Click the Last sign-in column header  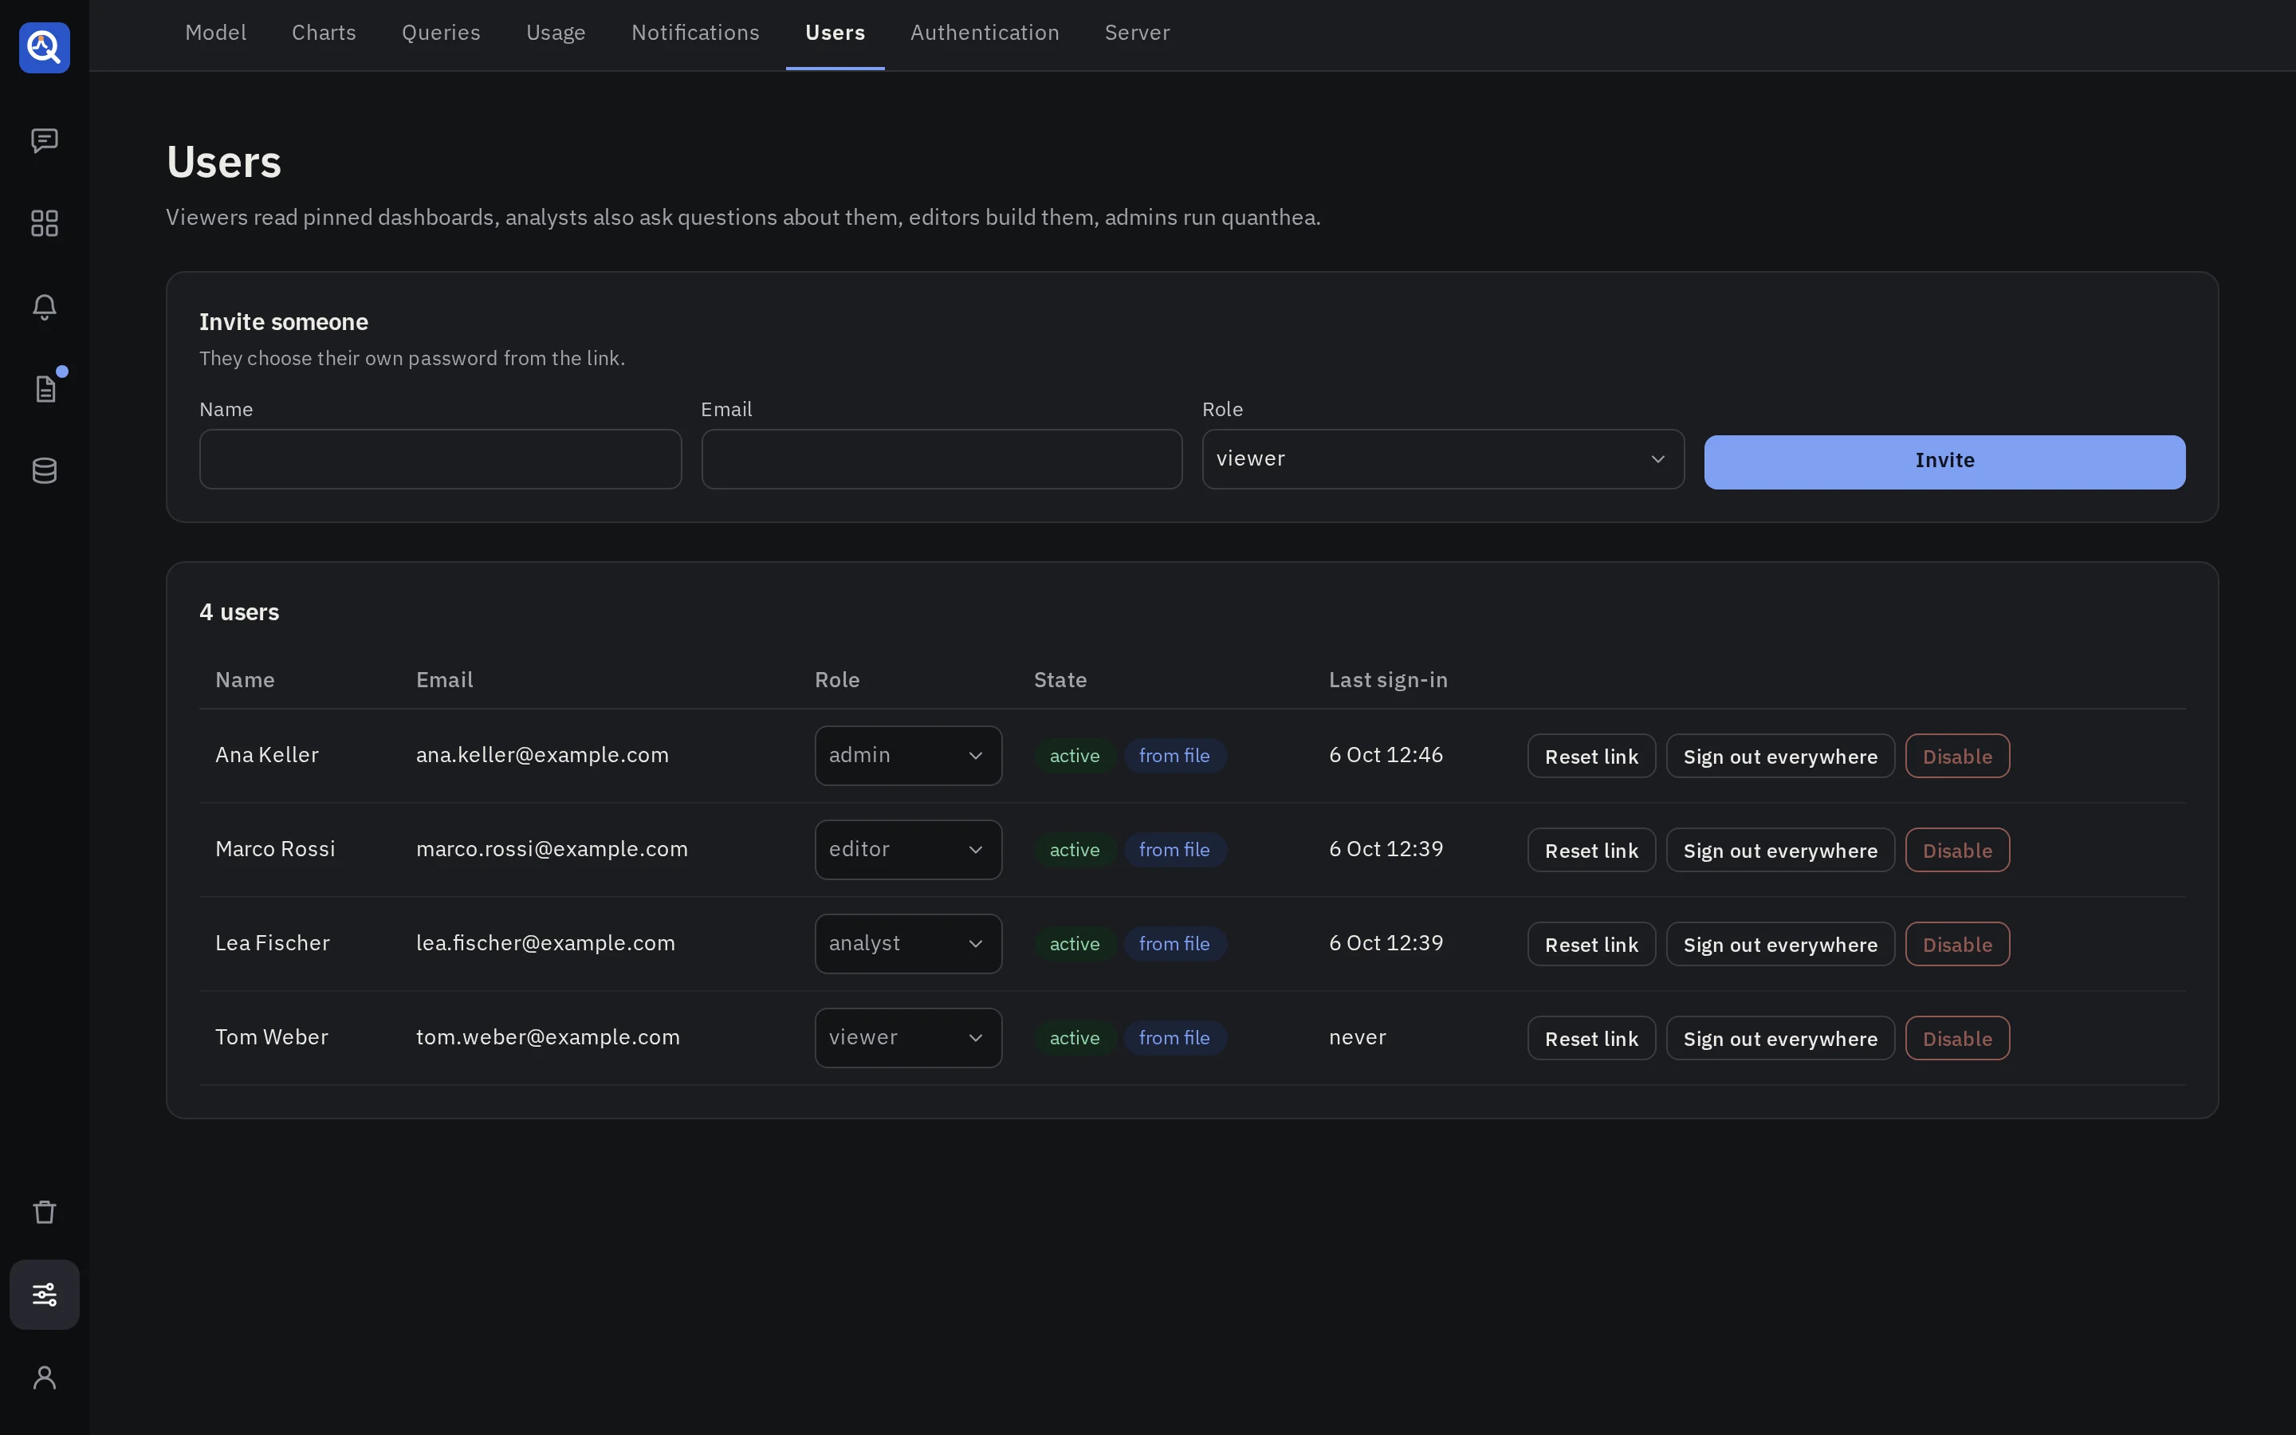coord(1387,681)
